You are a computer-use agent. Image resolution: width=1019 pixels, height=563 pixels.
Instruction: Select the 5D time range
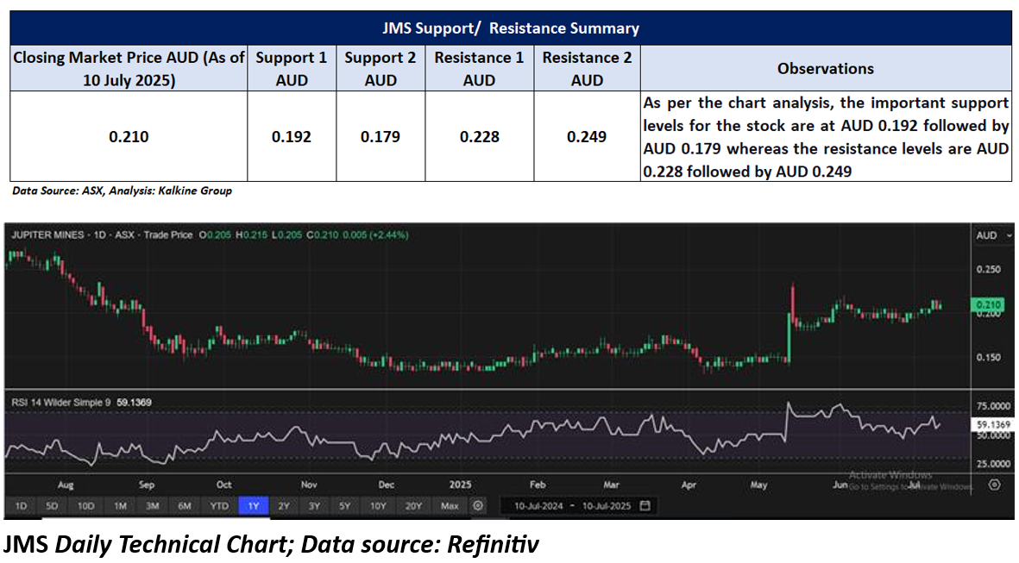52,506
